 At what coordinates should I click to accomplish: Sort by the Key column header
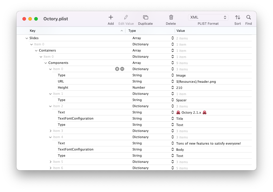coord(71,31)
